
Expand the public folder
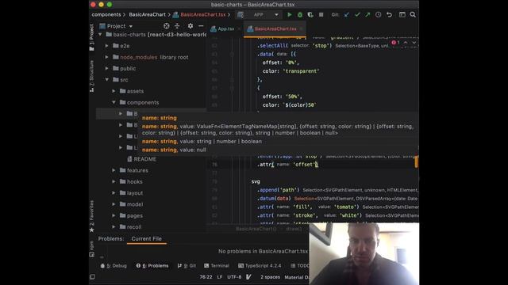tap(107, 69)
